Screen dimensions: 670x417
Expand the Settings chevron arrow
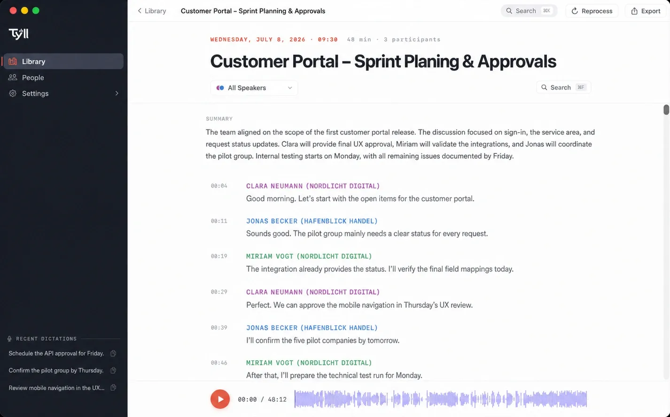pos(117,93)
